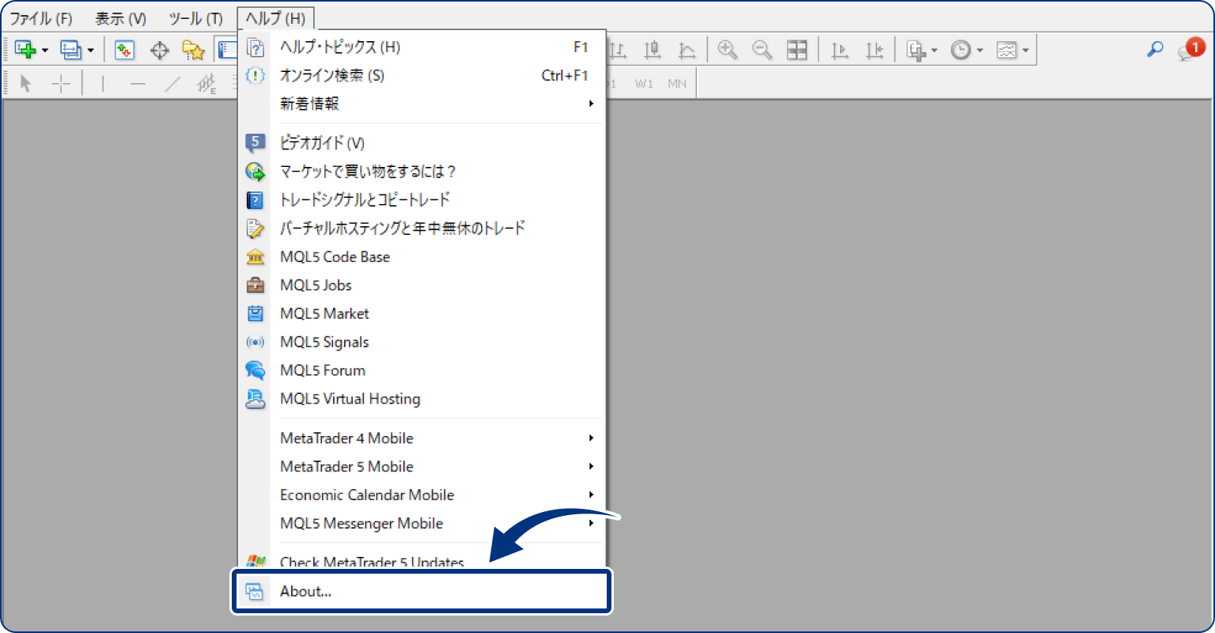Select ビデオガイド (V) menu entry

click(x=422, y=143)
